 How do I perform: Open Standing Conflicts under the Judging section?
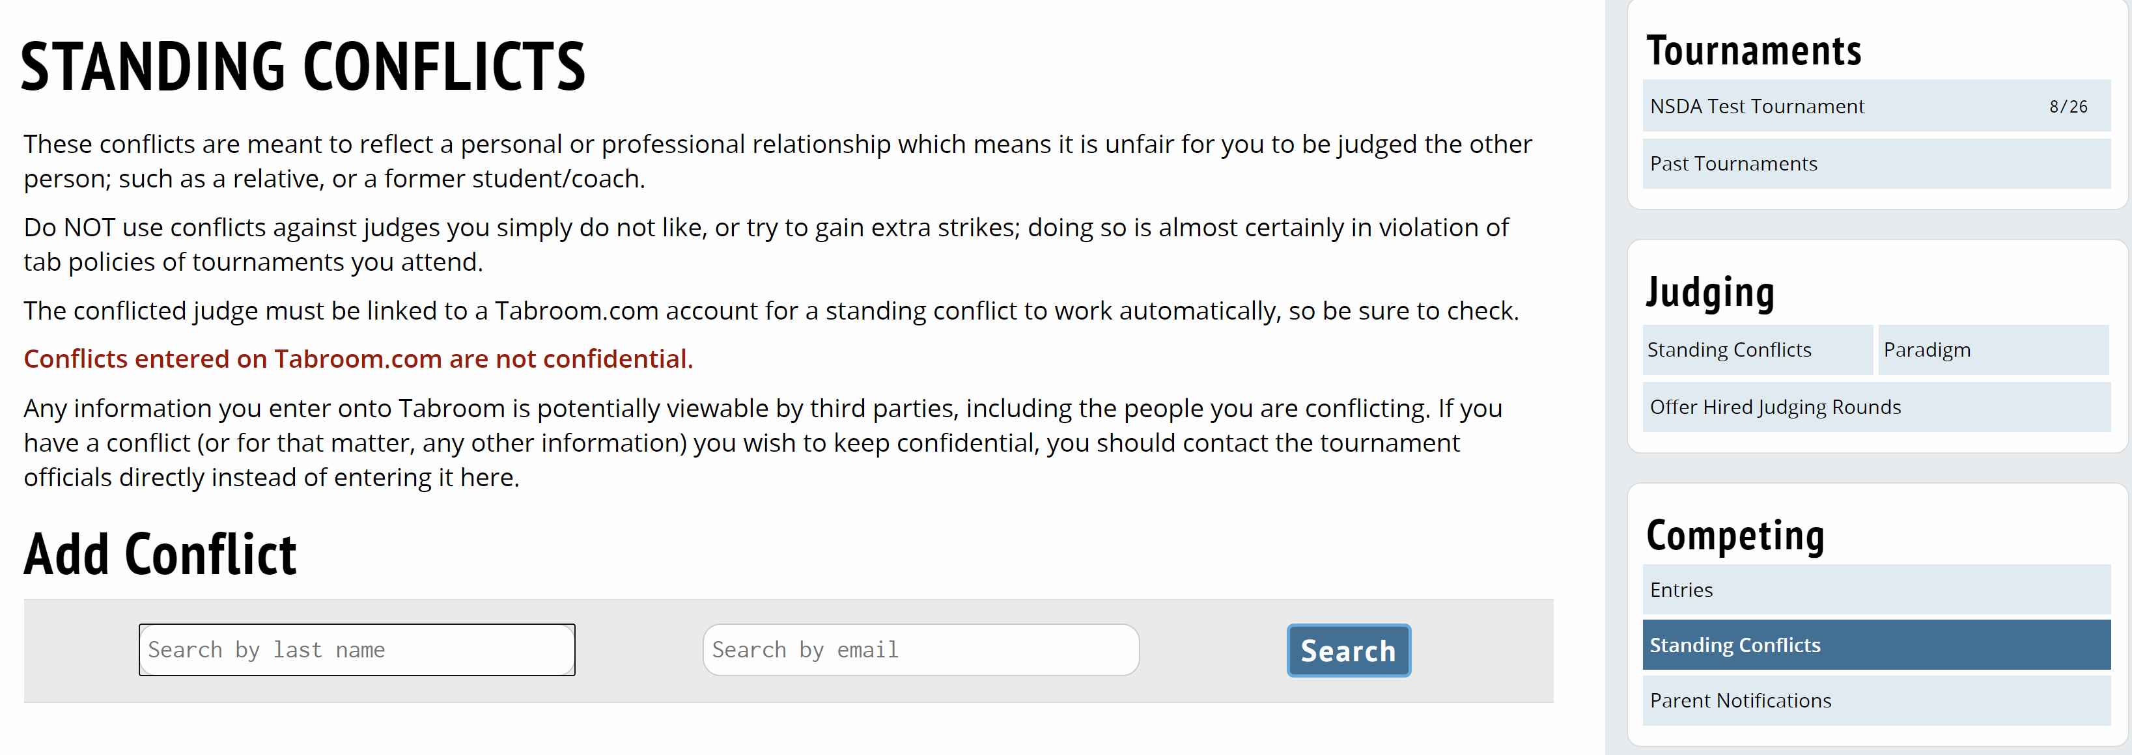point(1729,350)
